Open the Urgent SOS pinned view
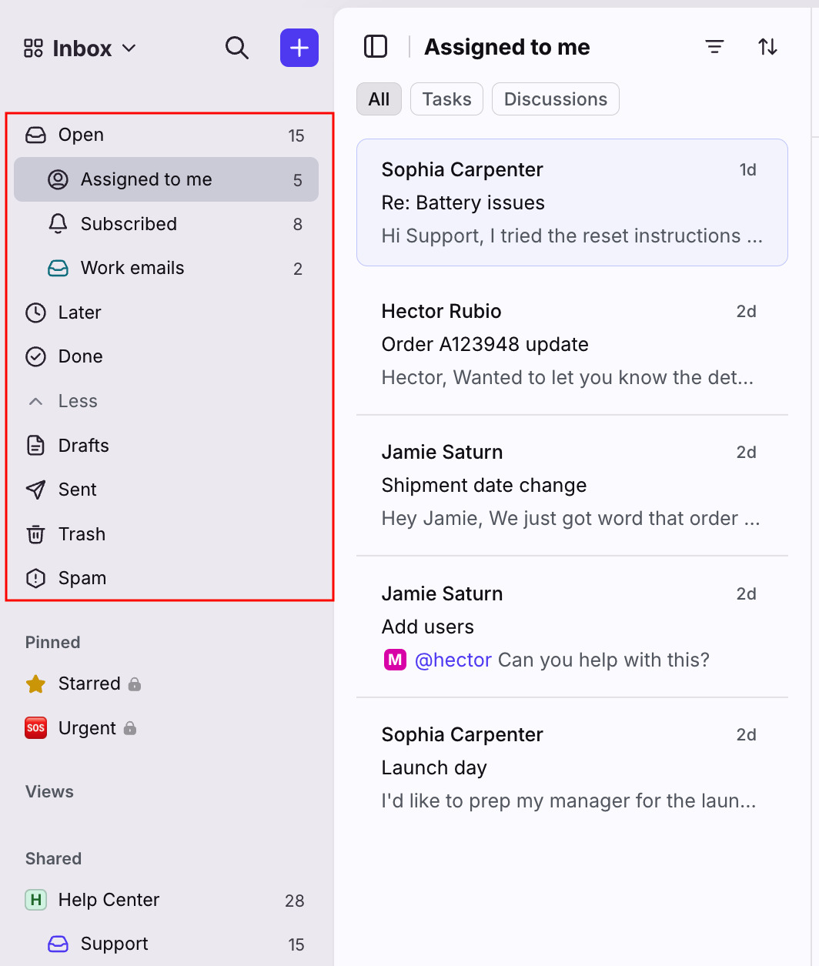This screenshot has width=819, height=966. click(81, 728)
